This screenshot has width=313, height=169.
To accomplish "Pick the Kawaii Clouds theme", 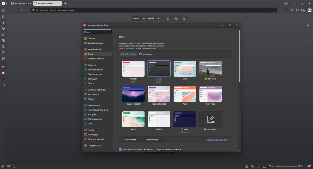I will [x=159, y=94].
